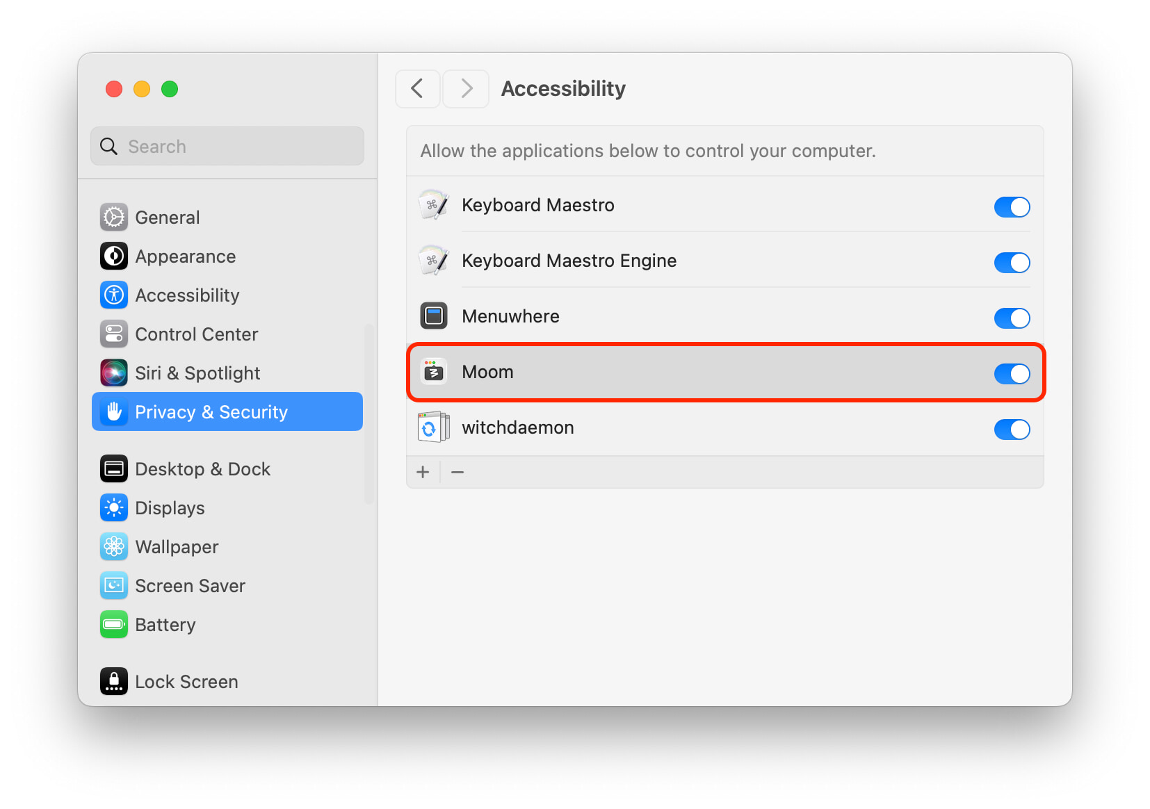Click the Moom app icon
Viewport: 1150px width, 809px height.
[x=434, y=372]
